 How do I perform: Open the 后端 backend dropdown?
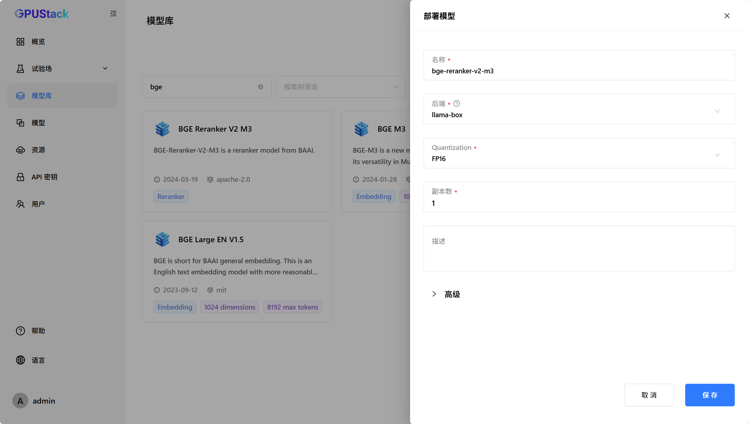pos(718,111)
